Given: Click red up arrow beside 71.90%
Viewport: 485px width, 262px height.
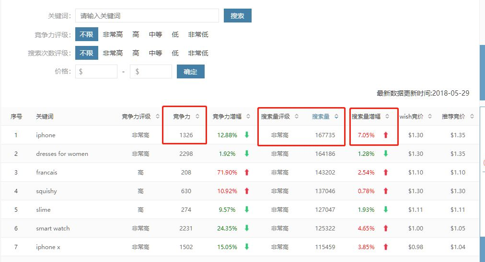Looking at the screenshot, I should tap(247, 172).
